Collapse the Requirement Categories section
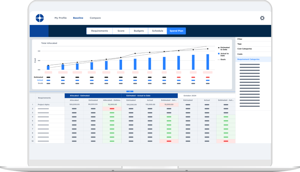Screen dimensions: 300x172 click(x=253, y=59)
